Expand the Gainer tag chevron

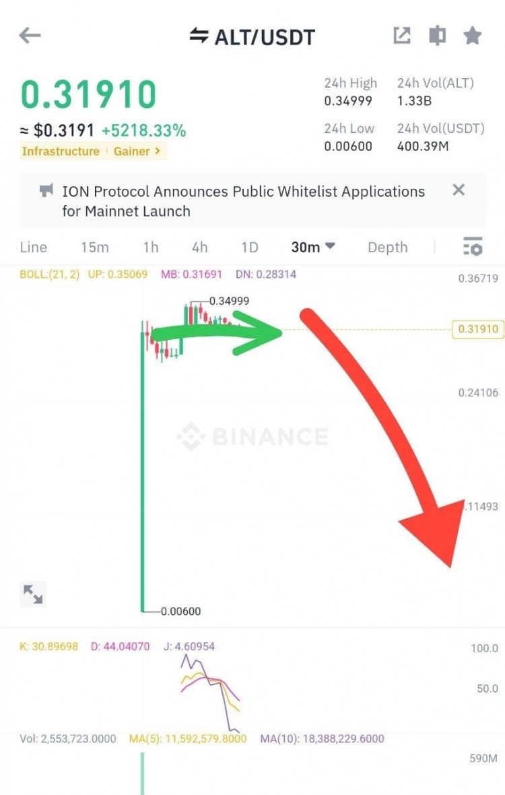tap(158, 151)
